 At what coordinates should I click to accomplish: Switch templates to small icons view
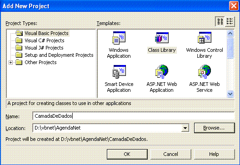tap(230, 21)
